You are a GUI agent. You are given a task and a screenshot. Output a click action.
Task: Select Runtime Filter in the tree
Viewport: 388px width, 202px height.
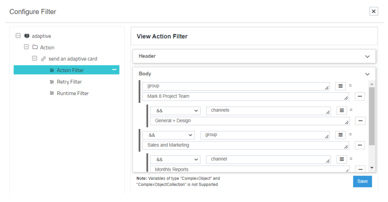(x=73, y=93)
